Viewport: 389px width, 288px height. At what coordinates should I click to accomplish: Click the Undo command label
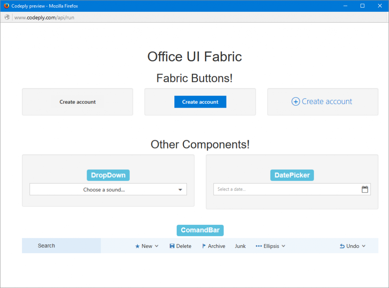click(x=353, y=246)
